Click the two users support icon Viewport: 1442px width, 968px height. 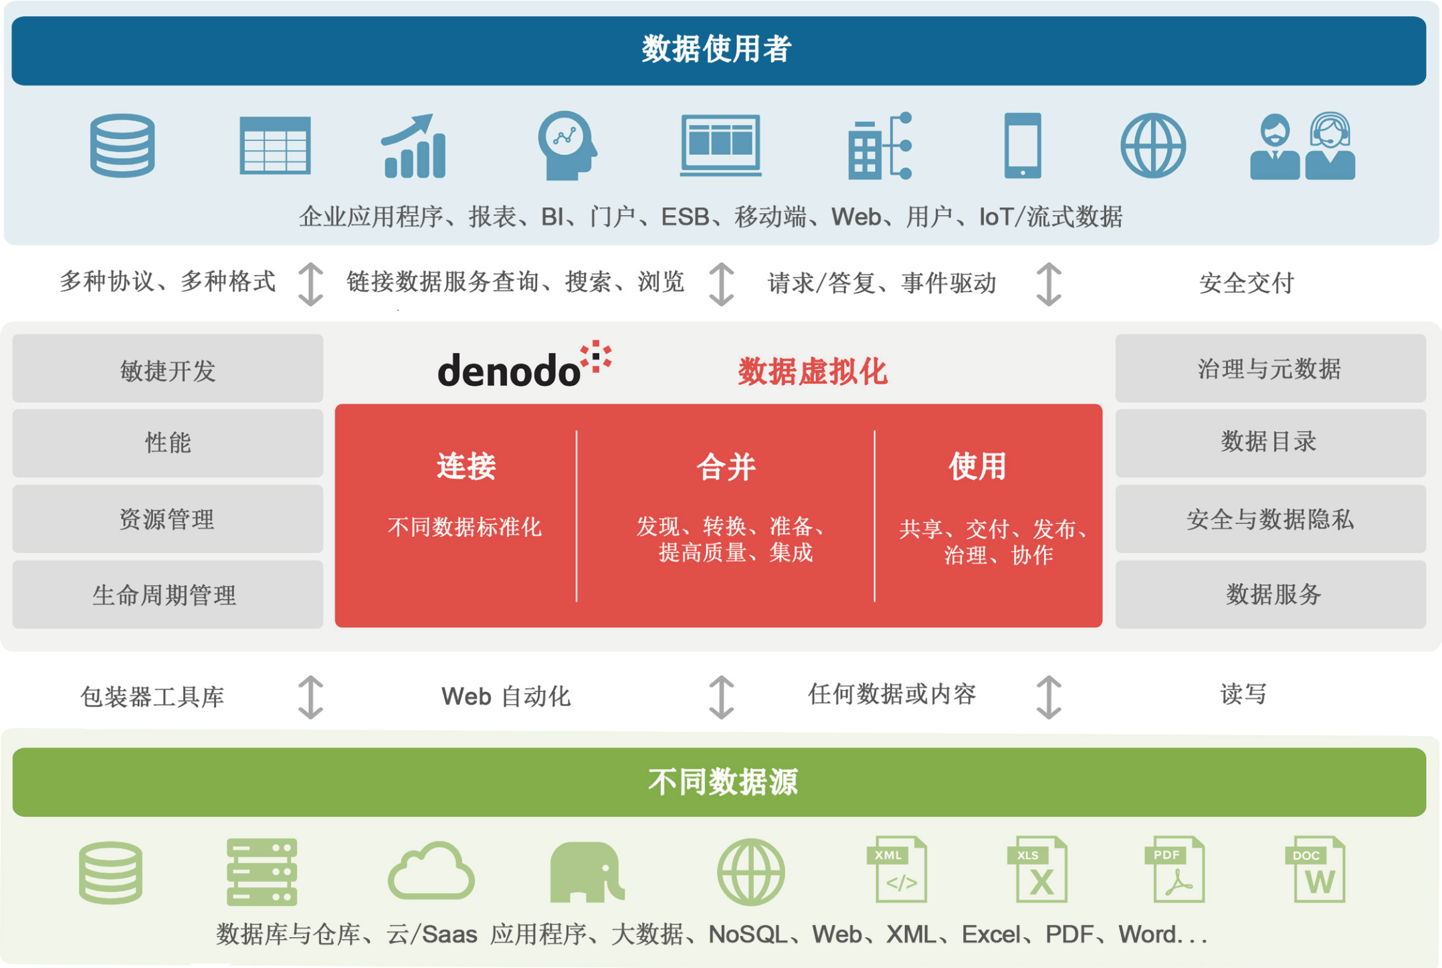1302,146
